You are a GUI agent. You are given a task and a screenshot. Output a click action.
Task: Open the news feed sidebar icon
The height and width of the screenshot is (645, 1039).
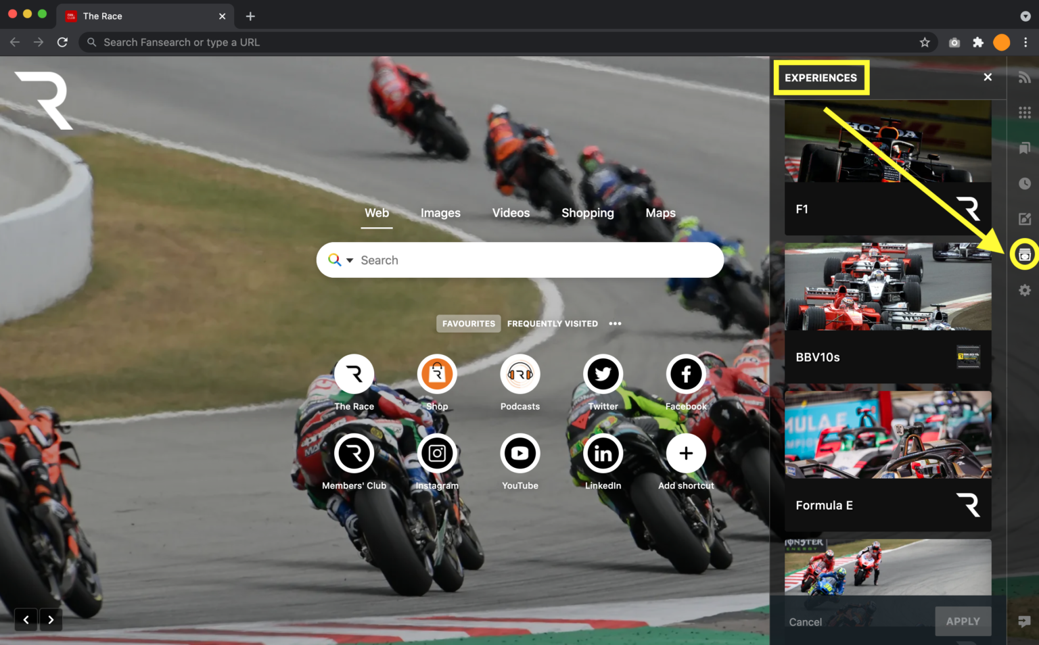pyautogui.click(x=1024, y=76)
